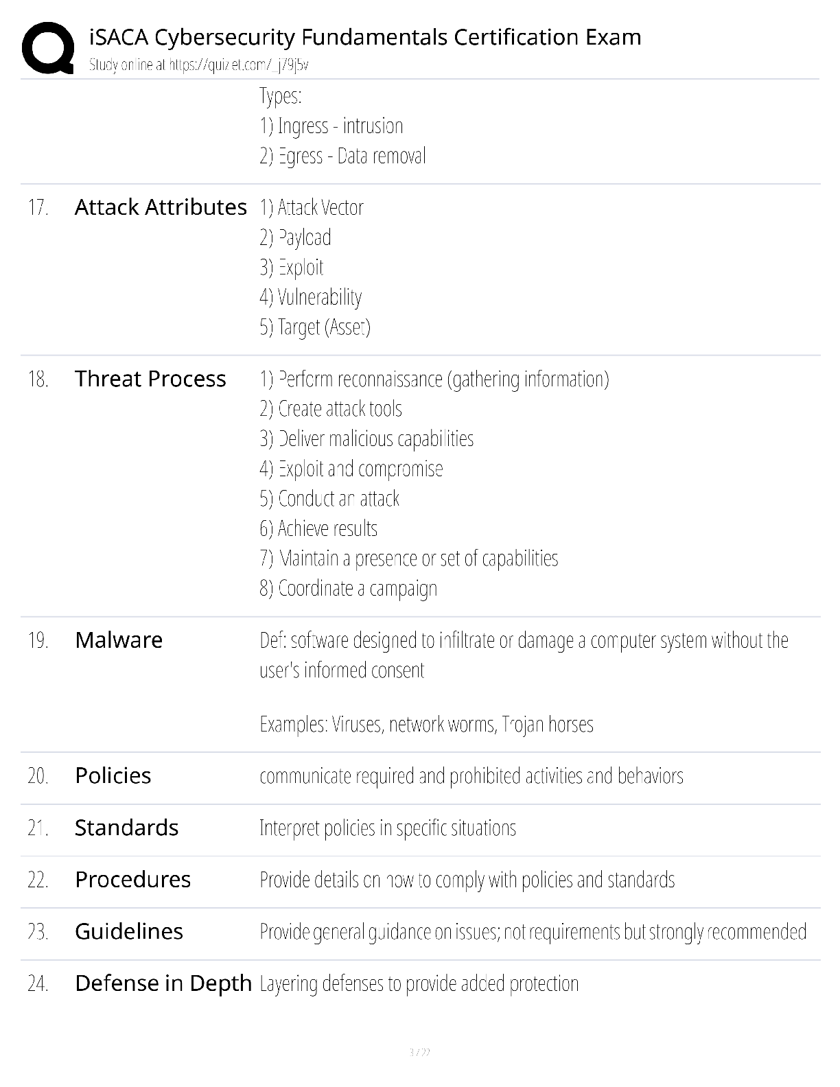
Task: Click the Guidelines term heading
Action: click(x=129, y=931)
